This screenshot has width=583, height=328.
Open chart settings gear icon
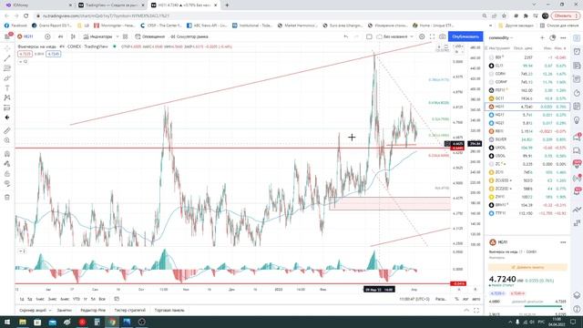coord(422,36)
